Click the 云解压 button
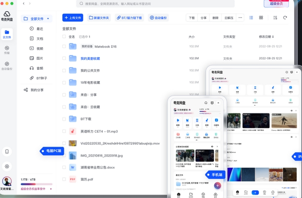Viewport: 302px width, 198px height. coord(229,18)
